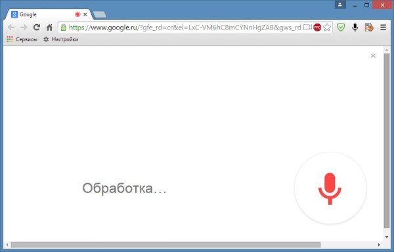This screenshot has width=394, height=252.
Task: Click the address bar URL
Action: pos(185,27)
